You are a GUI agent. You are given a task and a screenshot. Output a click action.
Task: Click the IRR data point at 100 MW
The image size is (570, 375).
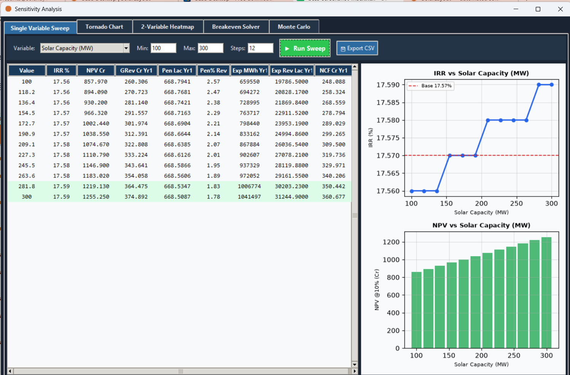tap(412, 191)
